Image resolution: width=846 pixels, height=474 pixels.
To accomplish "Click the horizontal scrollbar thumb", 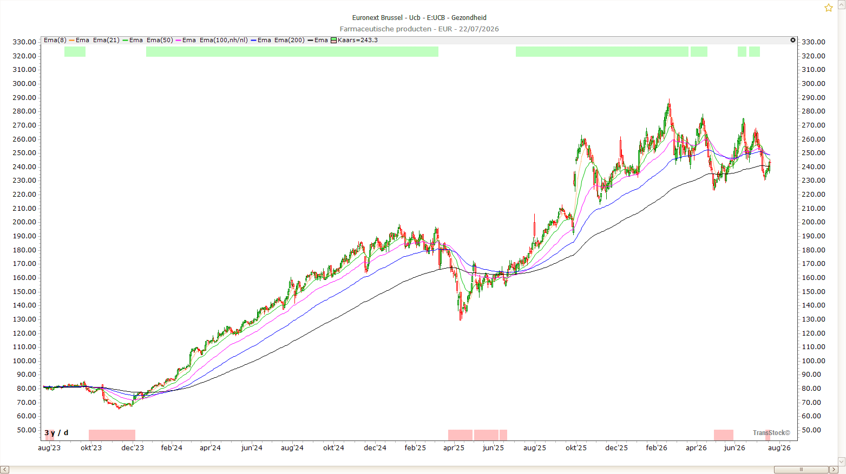I will [801, 469].
